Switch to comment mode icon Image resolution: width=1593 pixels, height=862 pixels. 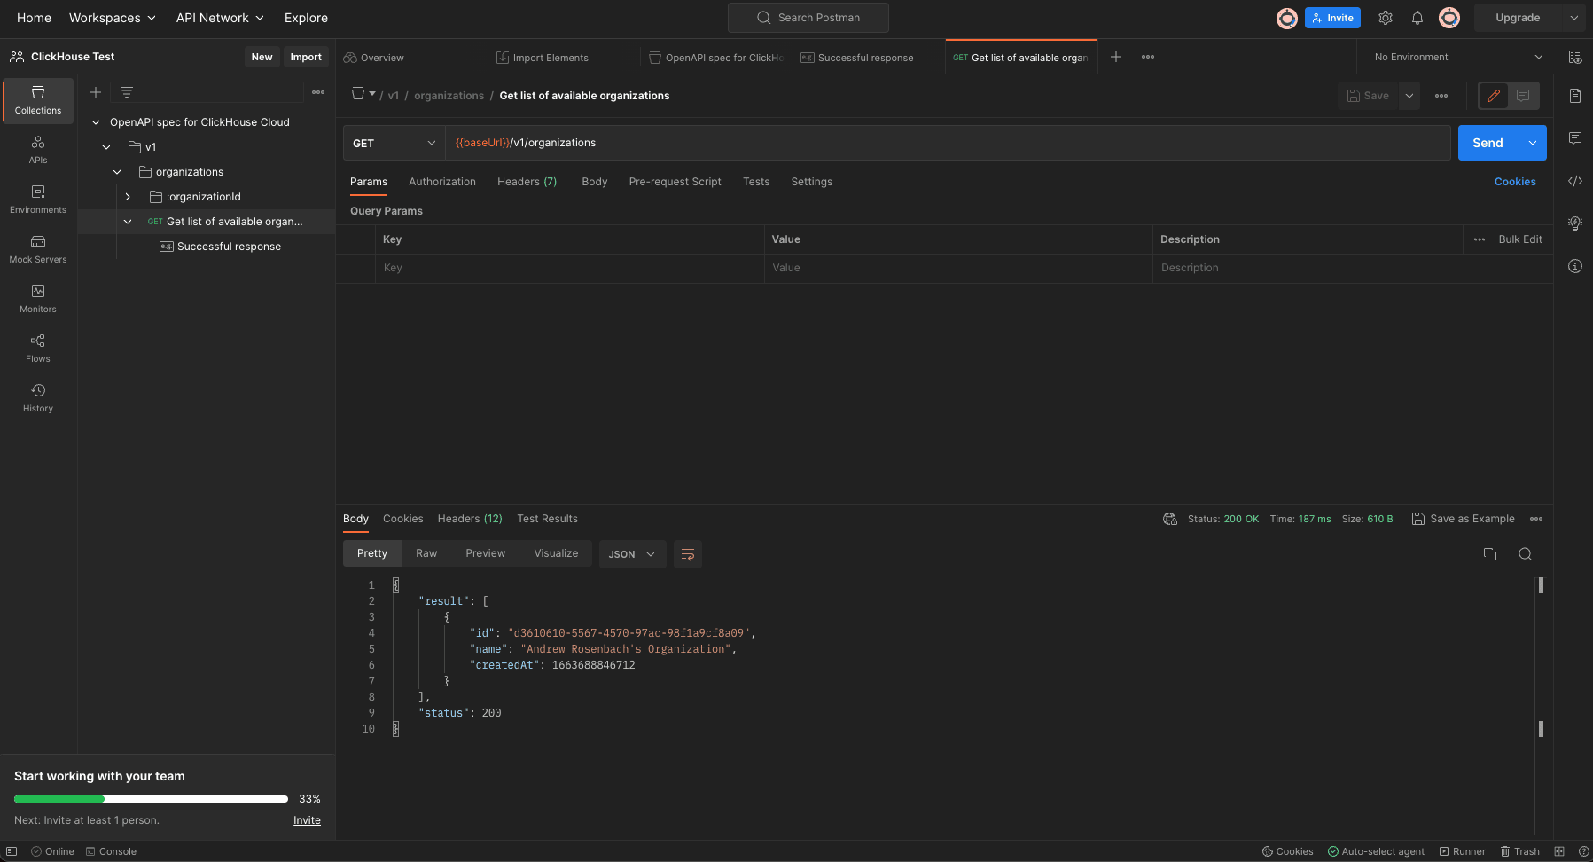click(1523, 96)
